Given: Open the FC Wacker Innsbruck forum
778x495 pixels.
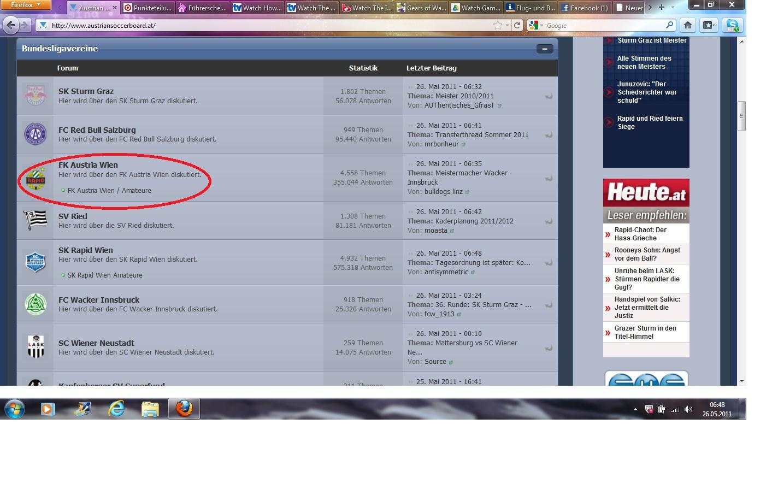Looking at the screenshot, I should [99, 300].
